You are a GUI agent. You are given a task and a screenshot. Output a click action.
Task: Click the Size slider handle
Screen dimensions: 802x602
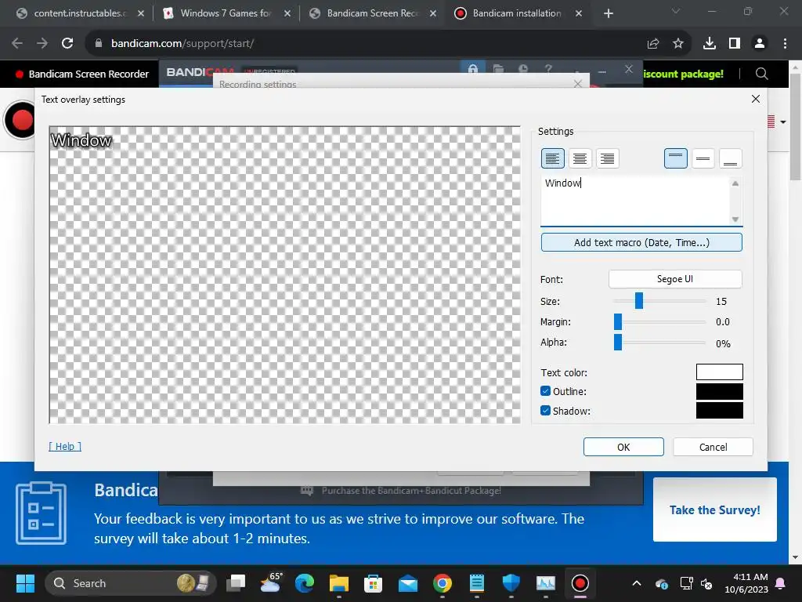639,301
